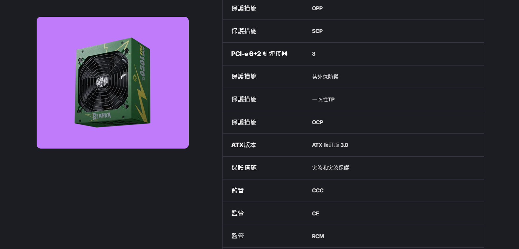Select the SCP protection value
The width and height of the screenshot is (519, 249).
coord(317,31)
